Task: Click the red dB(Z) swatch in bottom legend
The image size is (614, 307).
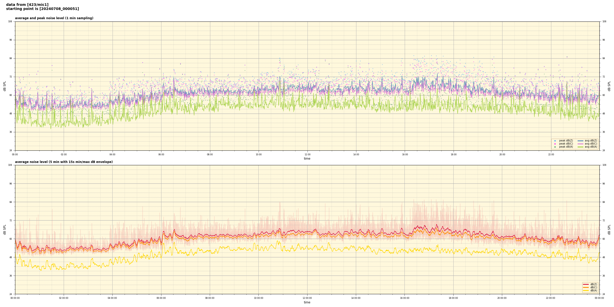Action: [586, 284]
